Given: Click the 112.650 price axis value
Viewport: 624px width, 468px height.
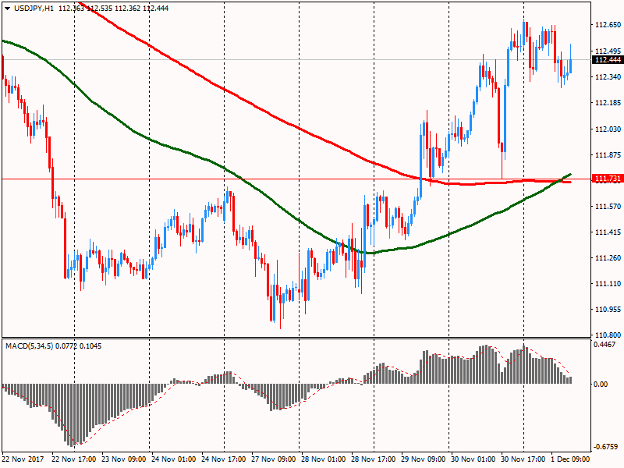Looking at the screenshot, I should click(x=608, y=25).
